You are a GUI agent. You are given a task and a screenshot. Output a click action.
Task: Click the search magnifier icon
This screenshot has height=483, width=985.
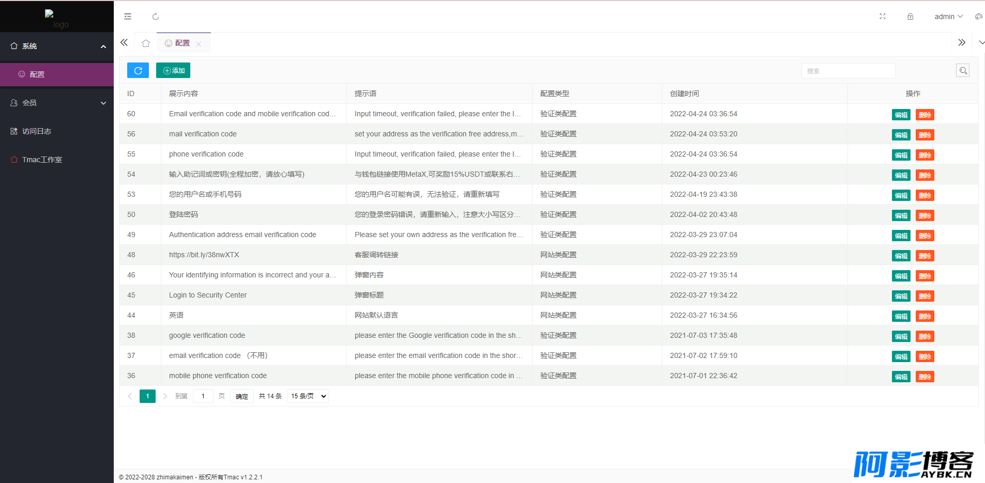point(963,71)
